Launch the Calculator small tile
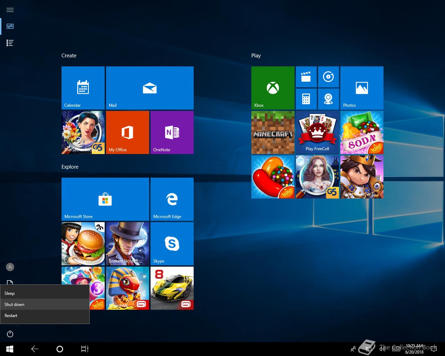The image size is (445, 356). point(306,99)
